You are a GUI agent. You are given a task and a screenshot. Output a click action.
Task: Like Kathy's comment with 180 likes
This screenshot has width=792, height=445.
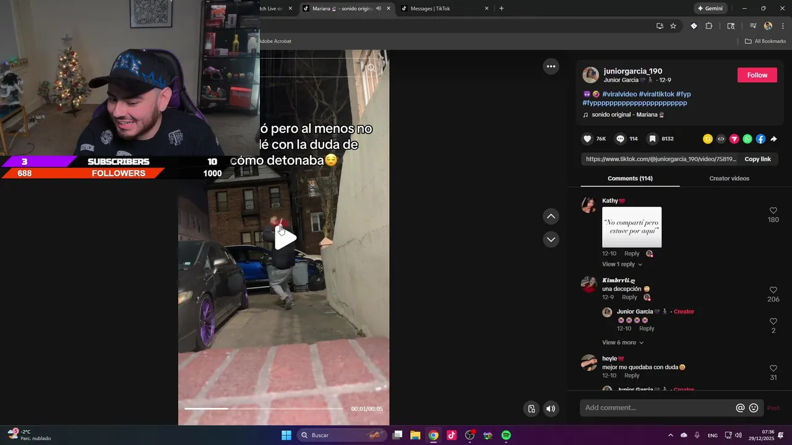click(x=773, y=211)
